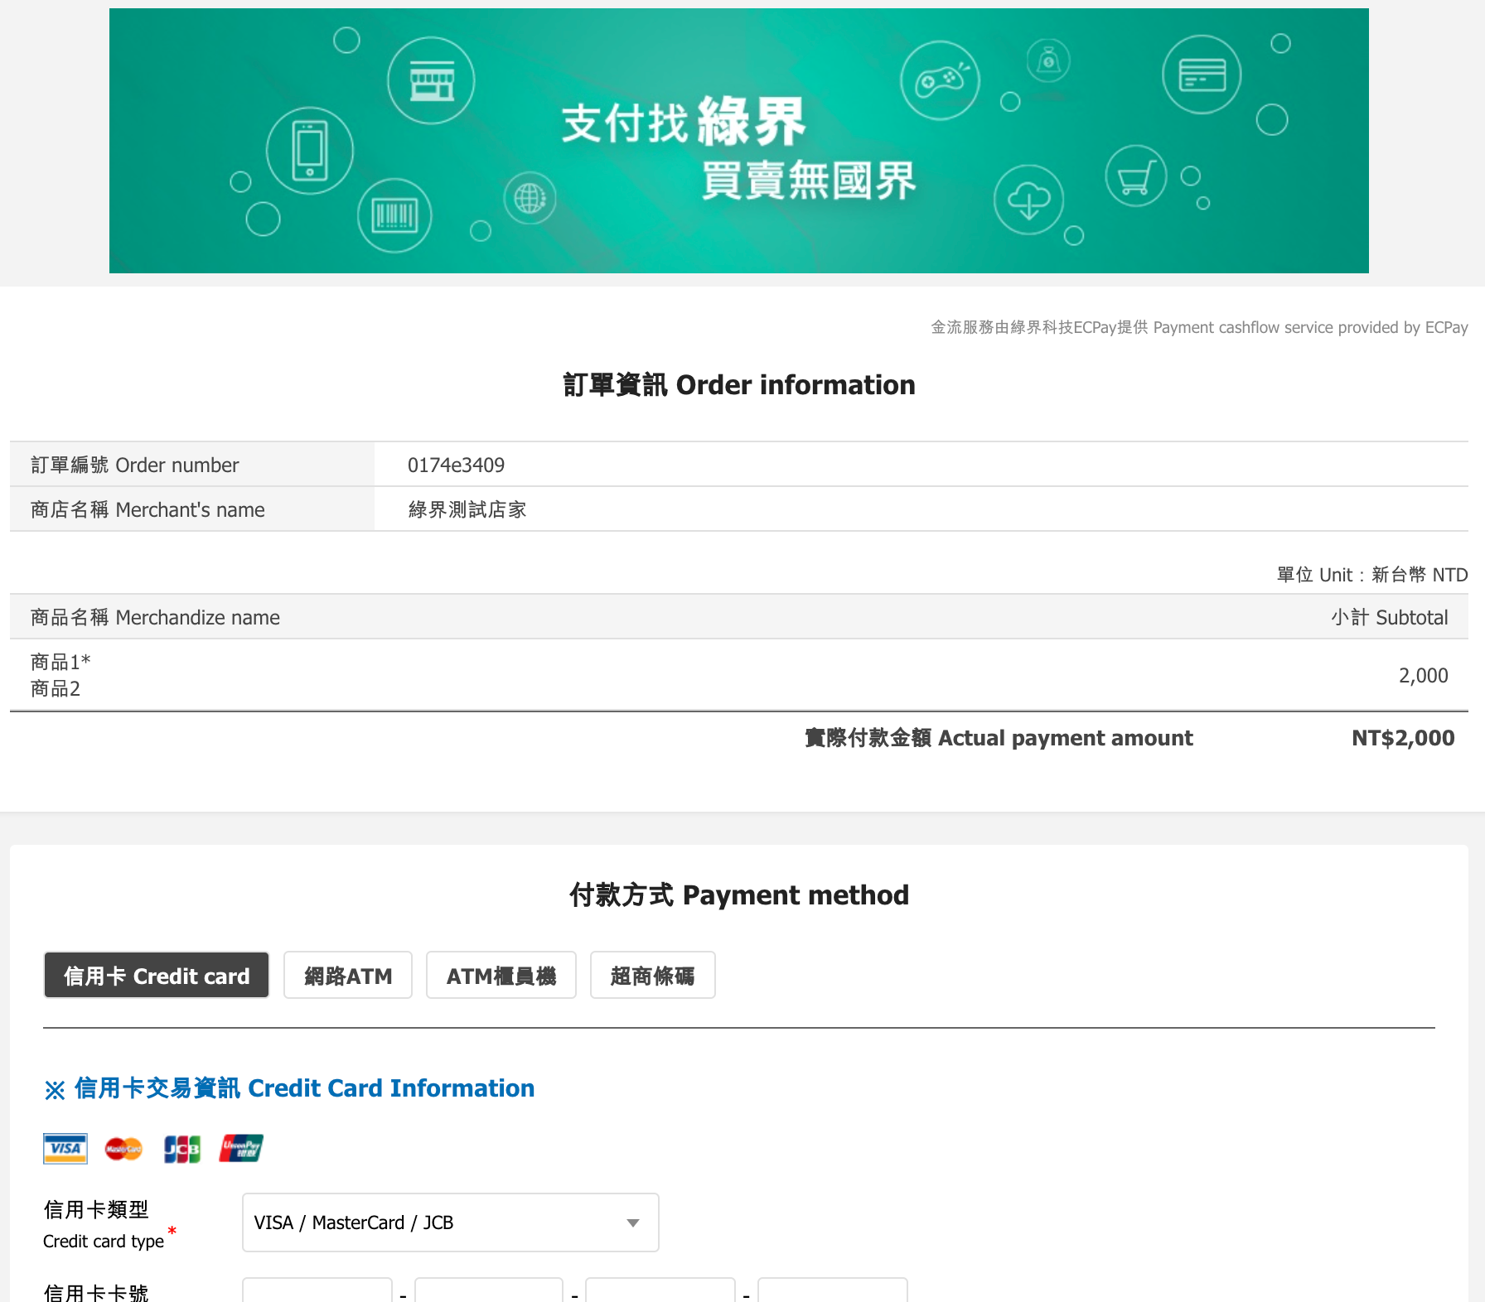The image size is (1485, 1302).
Task: Click the 商品2 item line
Action: coord(56,688)
